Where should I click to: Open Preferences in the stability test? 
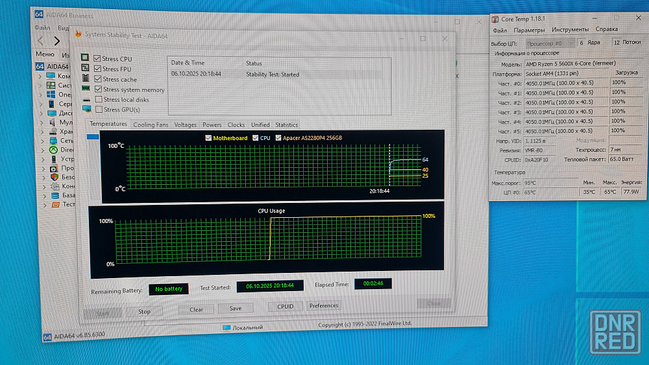pyautogui.click(x=323, y=305)
